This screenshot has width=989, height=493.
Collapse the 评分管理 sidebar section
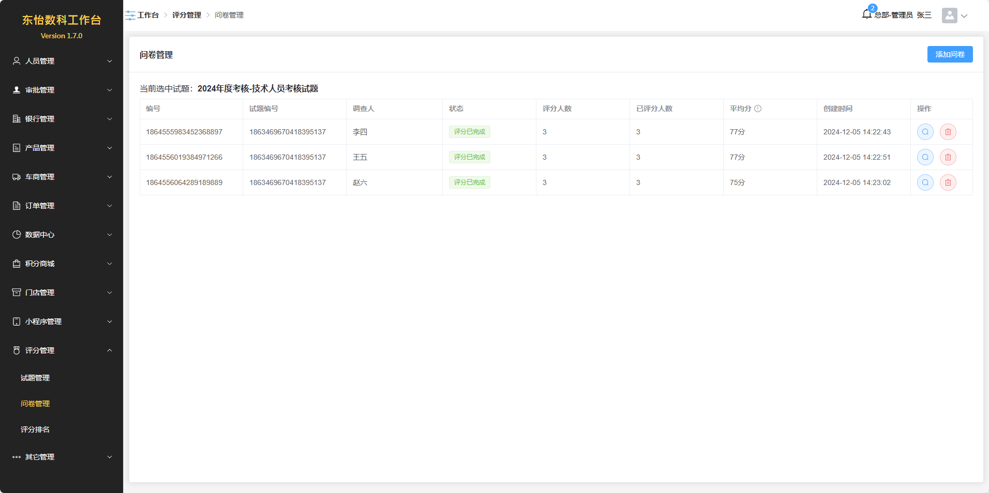(62, 350)
